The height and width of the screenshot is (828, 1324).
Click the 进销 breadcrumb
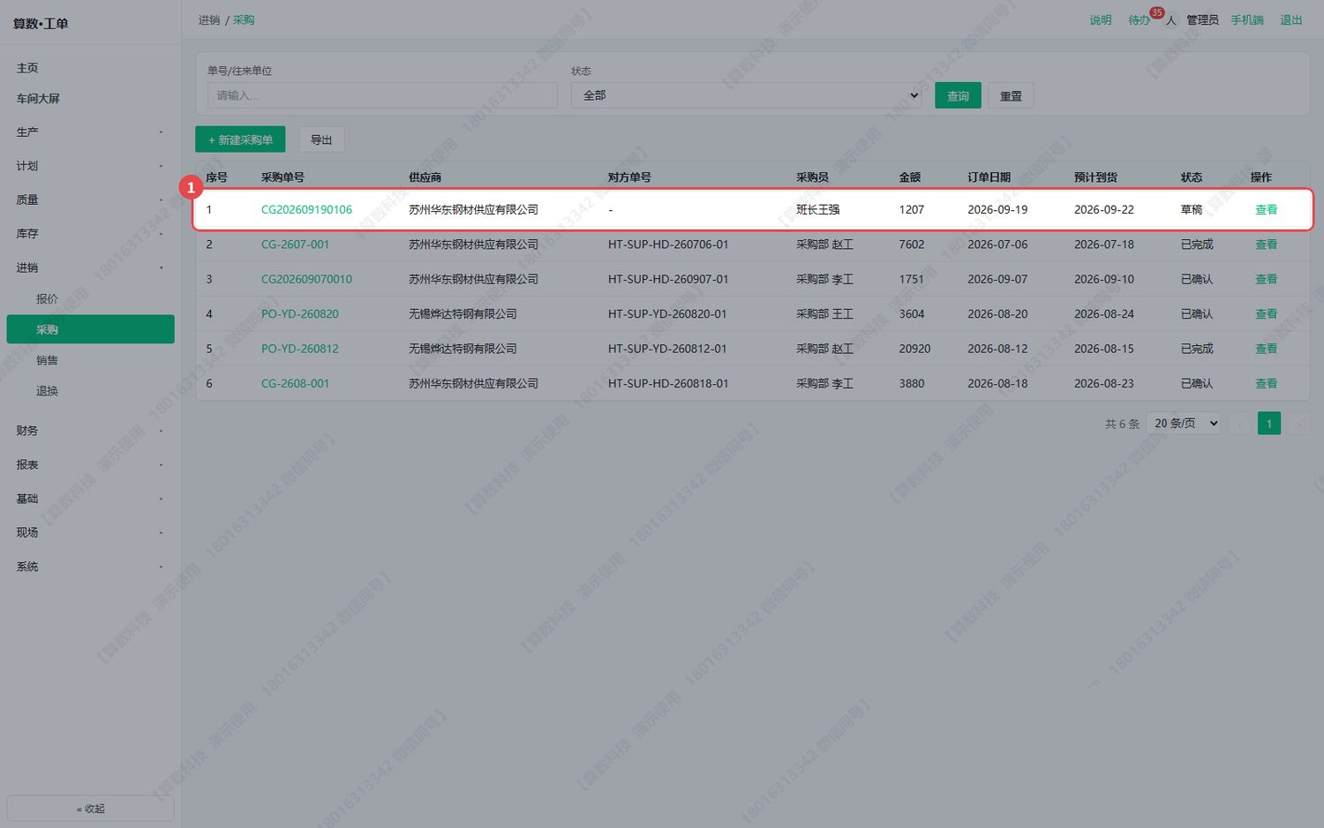tap(209, 20)
